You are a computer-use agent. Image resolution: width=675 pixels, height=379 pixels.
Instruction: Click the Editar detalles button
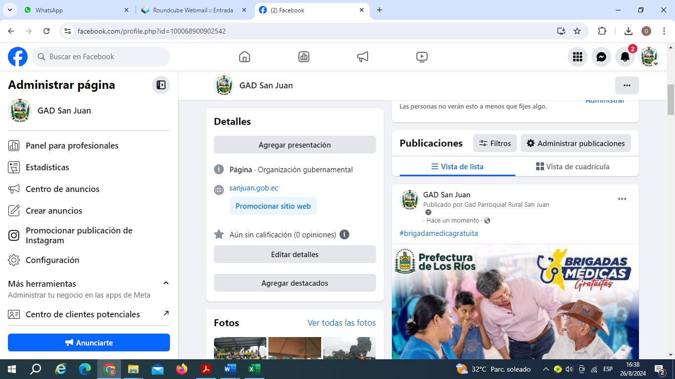295,255
